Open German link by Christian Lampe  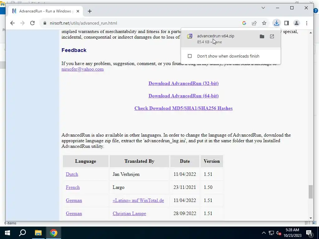tap(74, 213)
